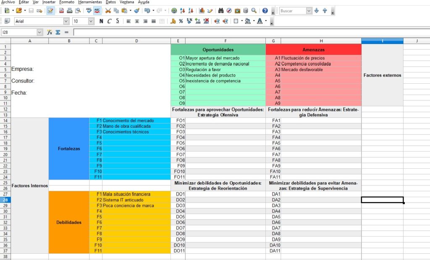Image resolution: width=430 pixels, height=260 pixels.
Task: Find previous search result arrow
Action: pos(325,10)
